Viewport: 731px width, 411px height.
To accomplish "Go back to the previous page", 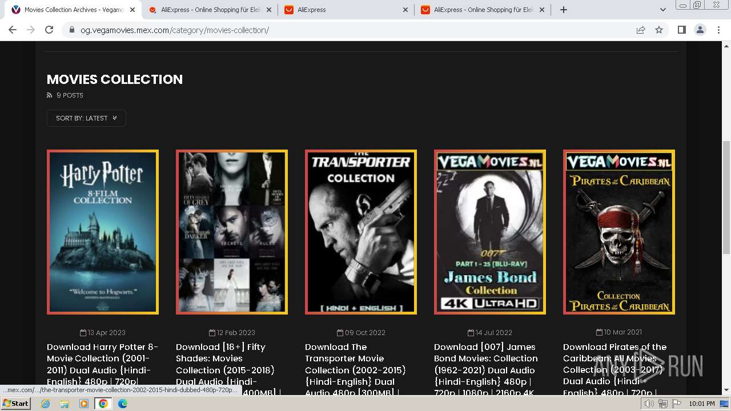I will coord(13,30).
